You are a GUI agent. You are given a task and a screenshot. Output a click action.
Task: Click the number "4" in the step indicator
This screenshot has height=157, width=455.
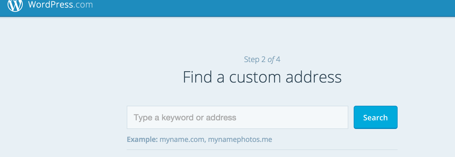(278, 59)
